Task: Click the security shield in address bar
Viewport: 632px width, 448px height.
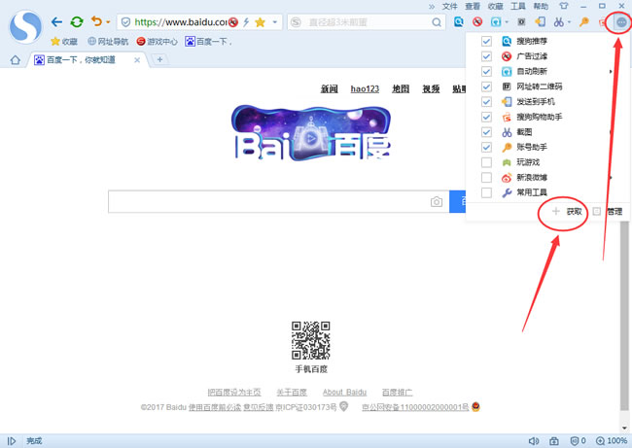Action: pyautogui.click(x=125, y=22)
